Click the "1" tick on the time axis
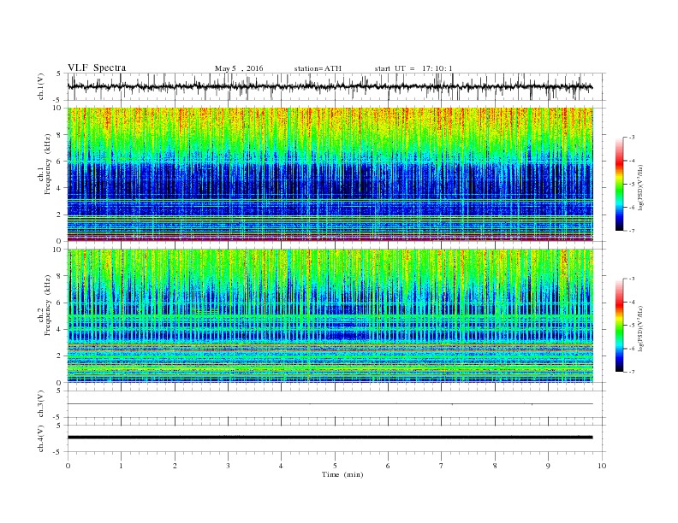Image resolution: width=678 pixels, height=523 pixels. [x=121, y=466]
